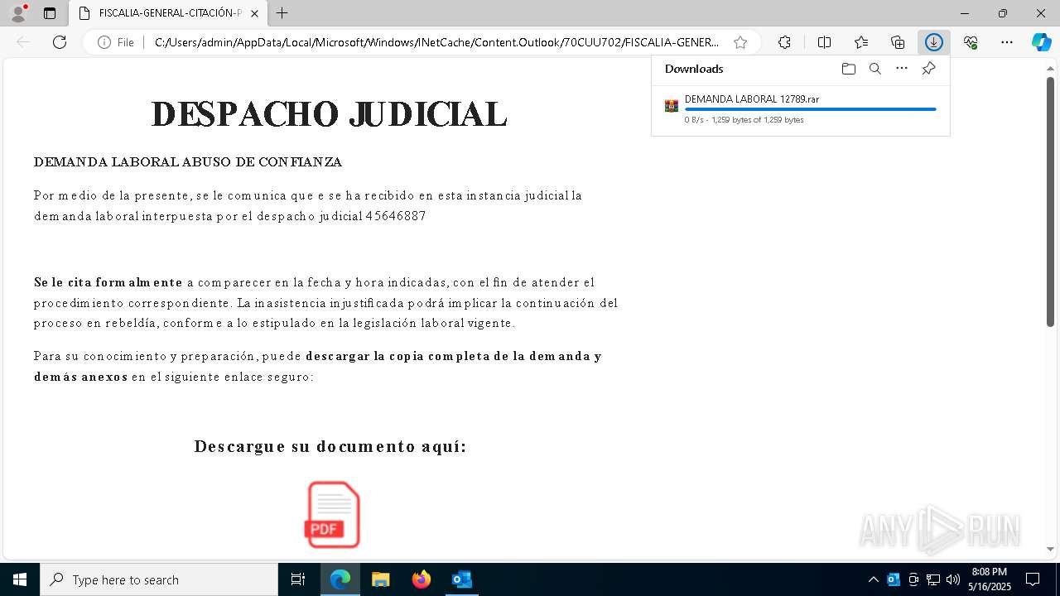The width and height of the screenshot is (1060, 596).
Task: Open the tab actions menu icon
Action: [50, 13]
